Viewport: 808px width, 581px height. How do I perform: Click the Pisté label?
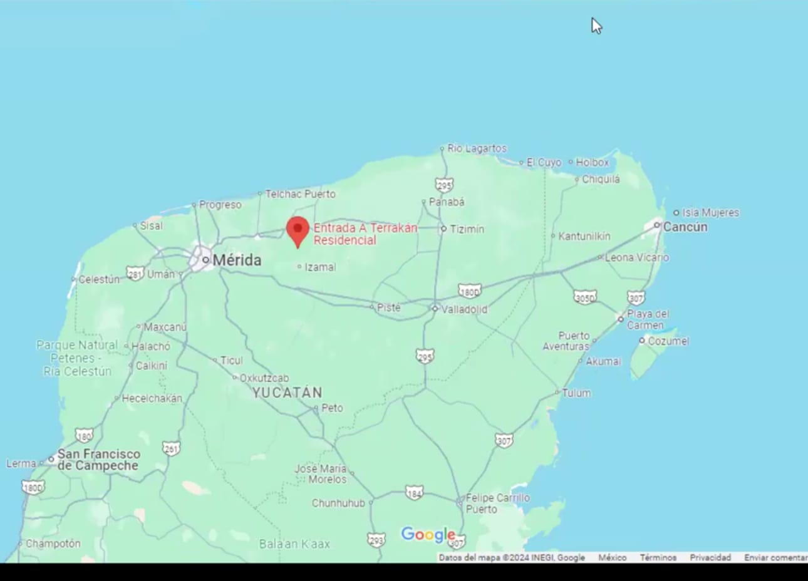click(x=388, y=307)
